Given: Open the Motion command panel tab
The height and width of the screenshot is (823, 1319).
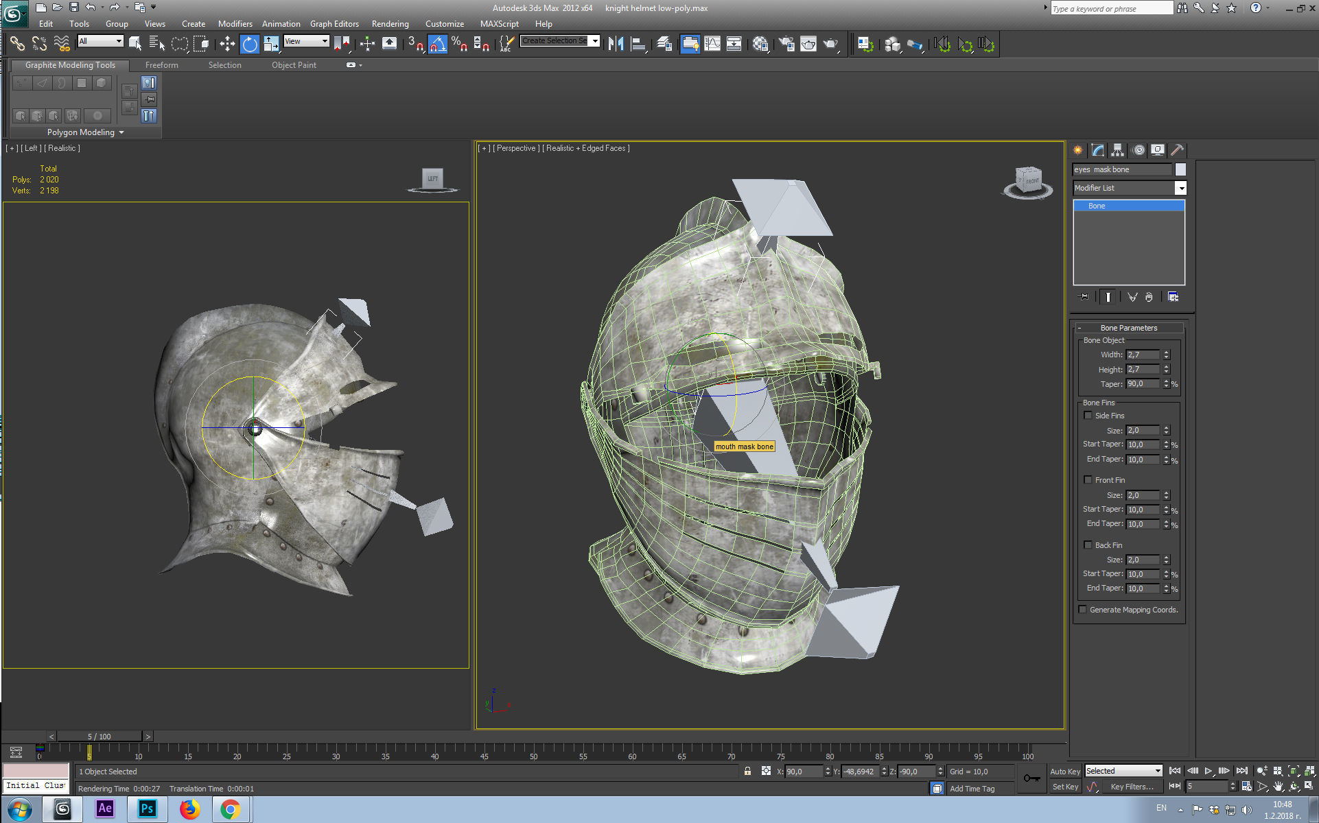Looking at the screenshot, I should pyautogui.click(x=1139, y=150).
